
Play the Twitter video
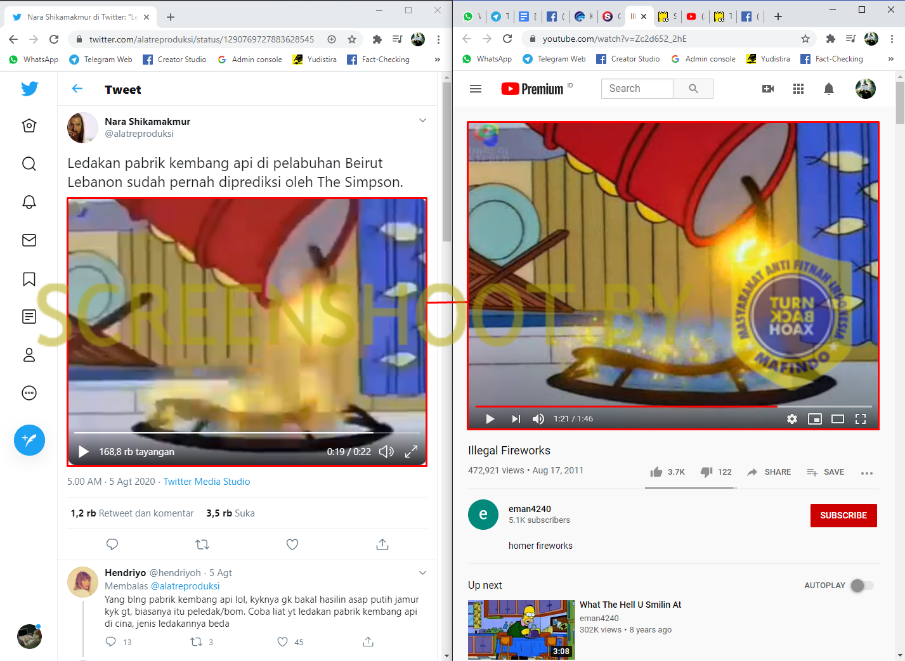point(83,452)
